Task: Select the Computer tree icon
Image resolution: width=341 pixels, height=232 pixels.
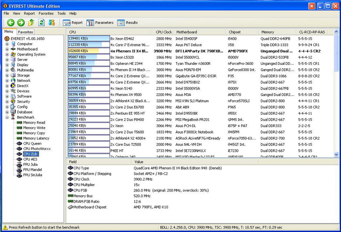Action: tap(13, 44)
